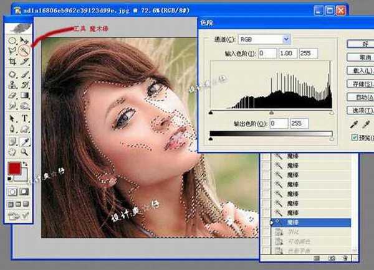374x270 pixels.
Task: Toggle the 预览 (Preview) checkbox
Action: [355, 137]
